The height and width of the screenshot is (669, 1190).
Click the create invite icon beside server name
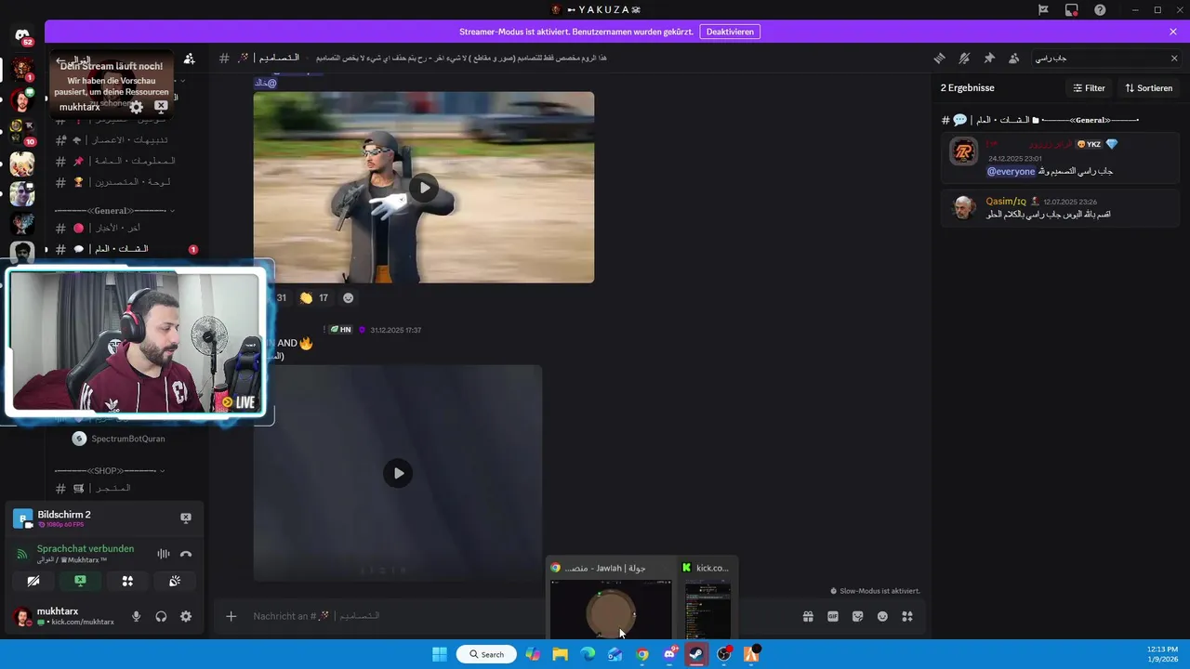tap(190, 59)
